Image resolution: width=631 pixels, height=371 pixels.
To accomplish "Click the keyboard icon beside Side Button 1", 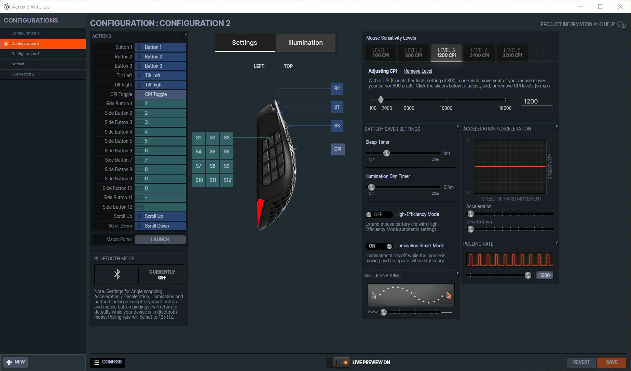I will (x=139, y=104).
